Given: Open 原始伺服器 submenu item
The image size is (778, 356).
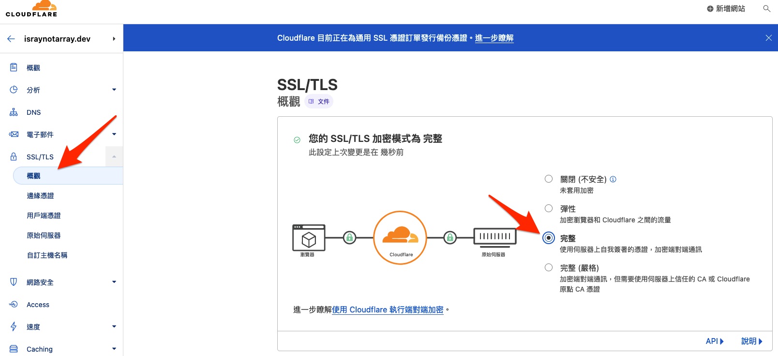Looking at the screenshot, I should coord(44,235).
